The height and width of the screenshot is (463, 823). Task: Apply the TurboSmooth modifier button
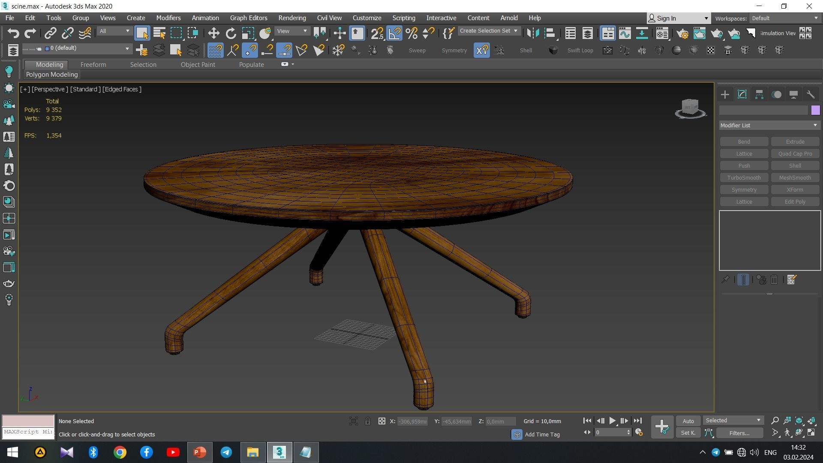tap(744, 178)
